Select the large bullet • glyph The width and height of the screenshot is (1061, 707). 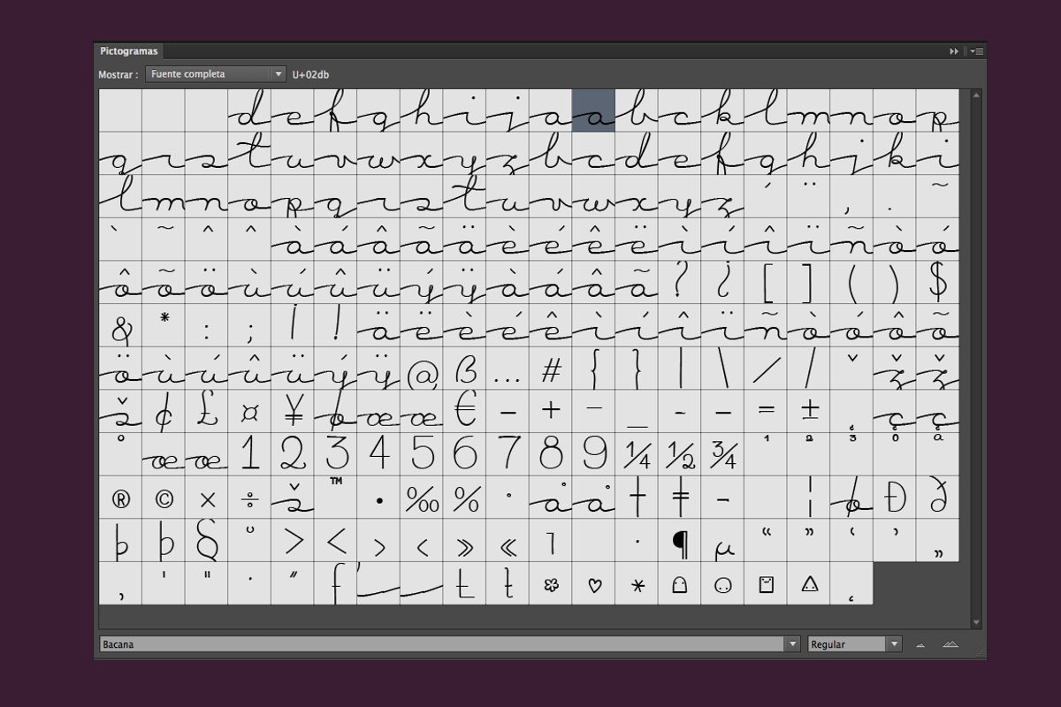click(378, 498)
